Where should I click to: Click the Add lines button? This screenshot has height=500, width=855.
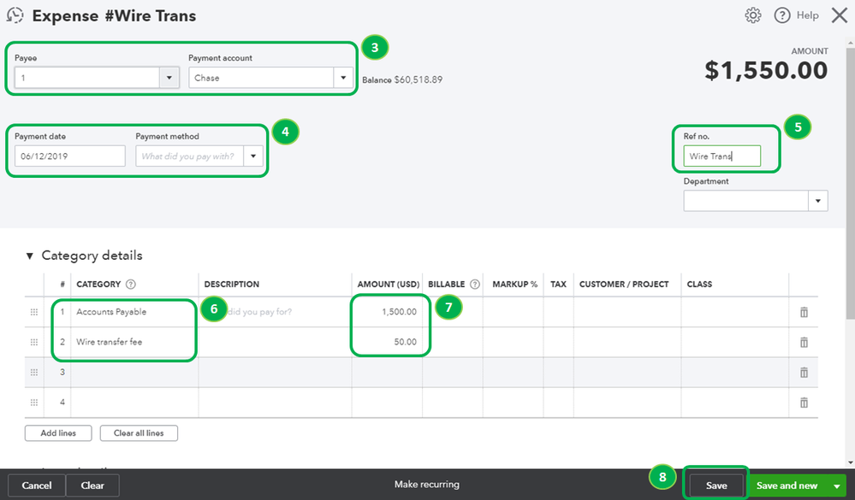57,432
